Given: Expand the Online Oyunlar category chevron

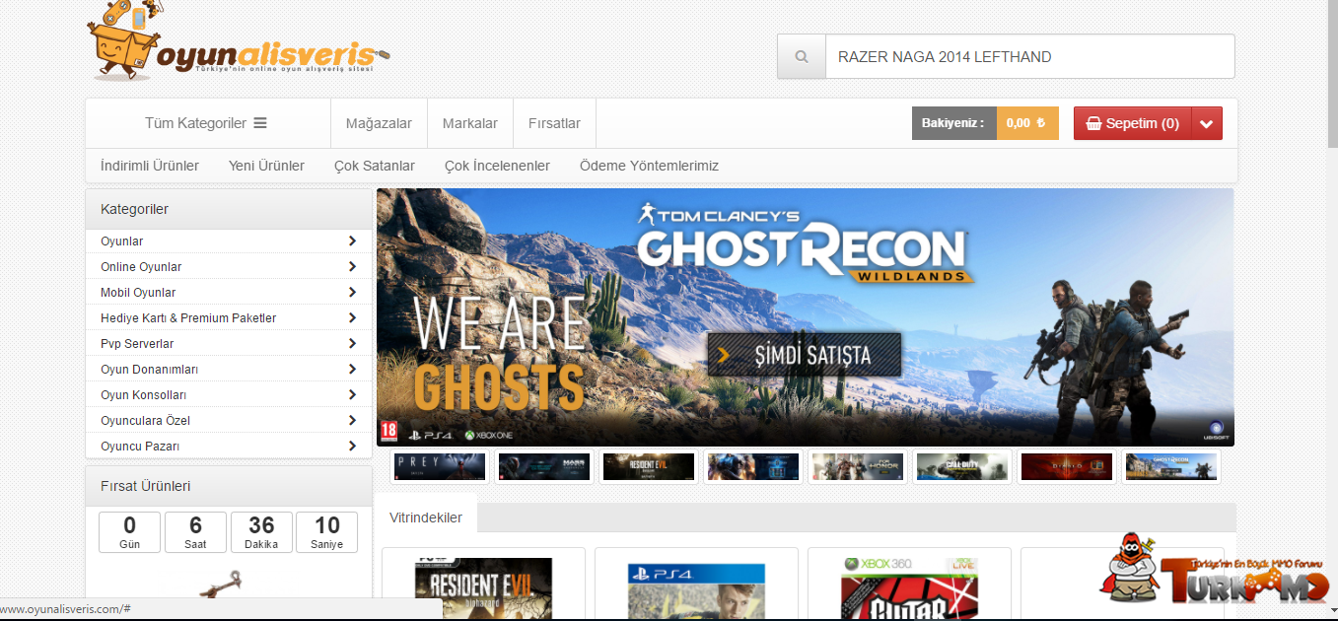Looking at the screenshot, I should (352, 266).
